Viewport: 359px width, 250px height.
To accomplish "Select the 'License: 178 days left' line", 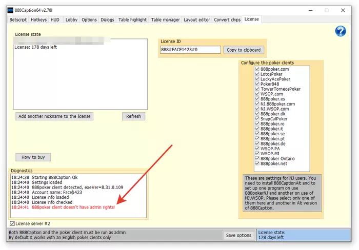I will [35, 47].
